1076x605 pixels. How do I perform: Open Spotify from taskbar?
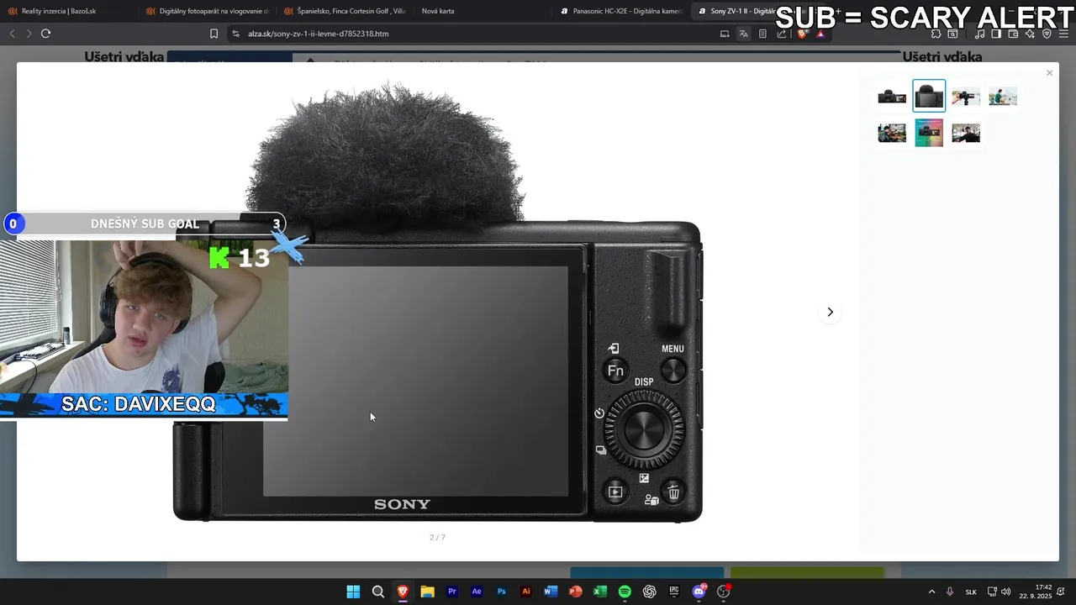[625, 592]
